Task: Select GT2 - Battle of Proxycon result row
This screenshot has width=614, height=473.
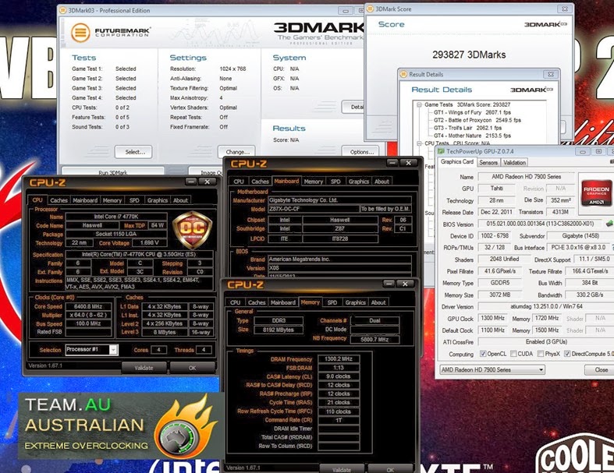Action: (477, 120)
